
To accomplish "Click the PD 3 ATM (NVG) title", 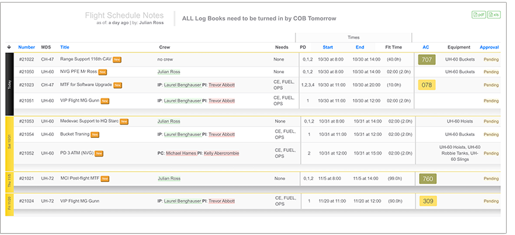I will 77,153.
